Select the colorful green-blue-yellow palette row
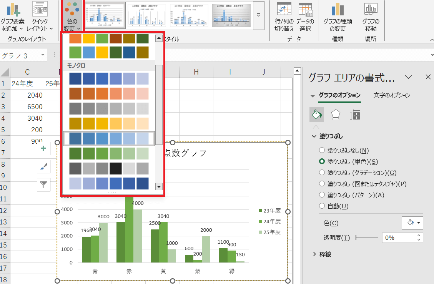Viewport: 434px width, 284px height. pos(109,52)
